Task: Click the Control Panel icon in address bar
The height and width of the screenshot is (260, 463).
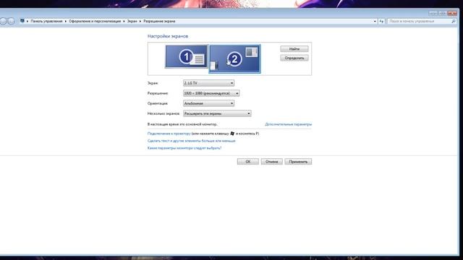Action: pyautogui.click(x=22, y=21)
